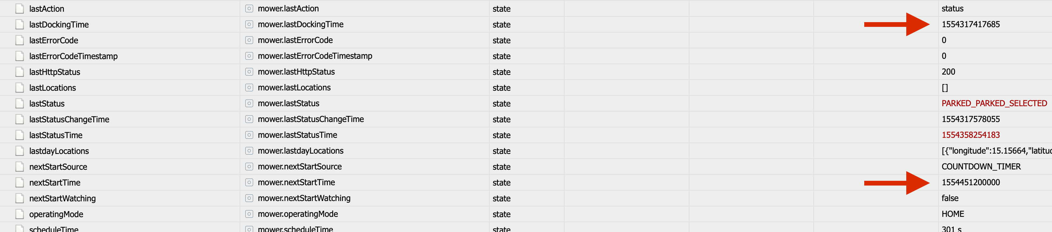Click the state icon next to mower.lastLocations
Viewport: 1052px width, 232px height.
[x=249, y=88]
